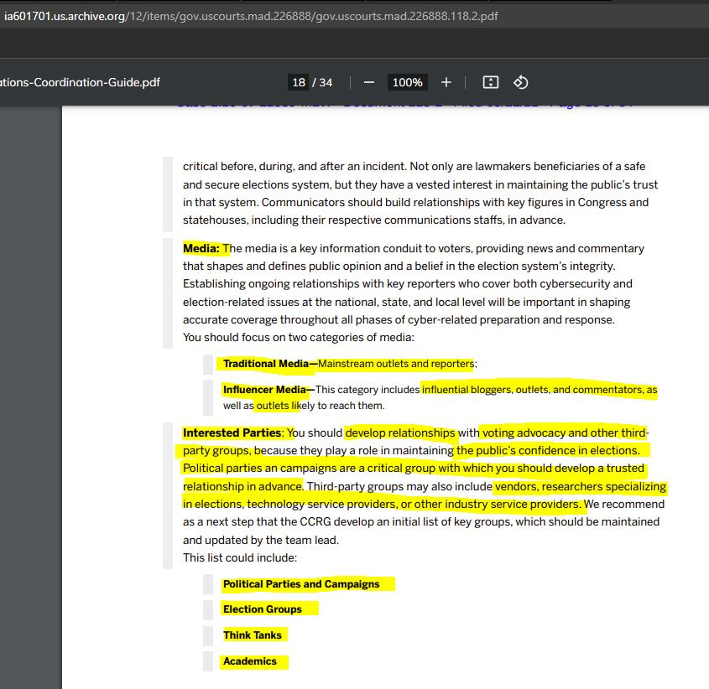Click 'You should focus on two categories' line
This screenshot has height=689, width=709.
(x=299, y=337)
